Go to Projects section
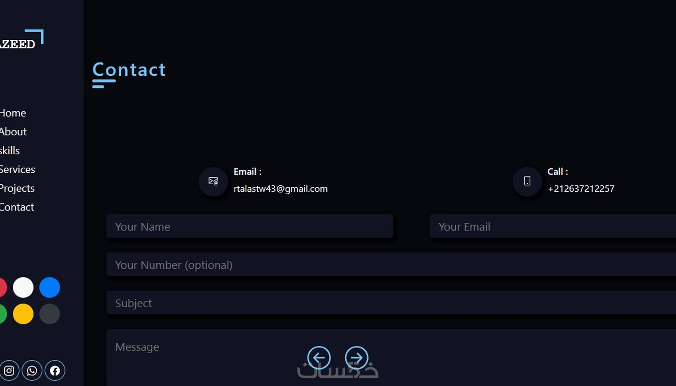676x386 pixels. pyautogui.click(x=17, y=188)
